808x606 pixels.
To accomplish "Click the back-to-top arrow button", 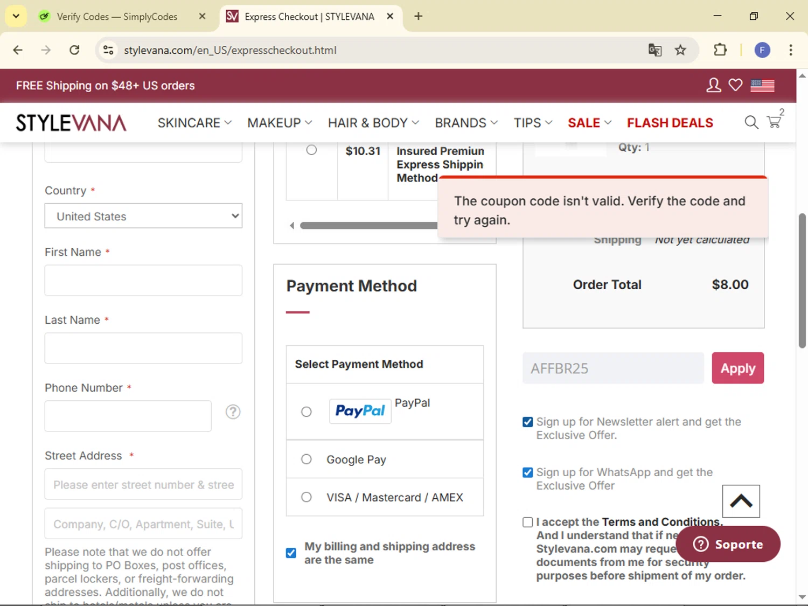I will [x=741, y=501].
